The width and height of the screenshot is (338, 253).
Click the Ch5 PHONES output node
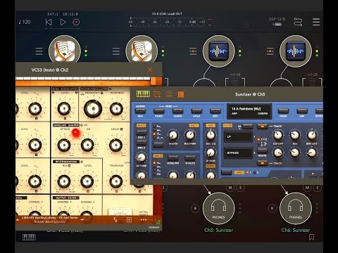(218, 209)
